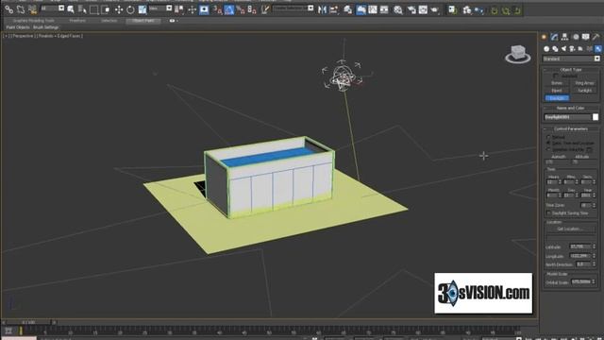Toggle the Graphite Modeling Tools ribbon icon
Image resolution: width=604 pixels, height=340 pixels.
(361, 9)
